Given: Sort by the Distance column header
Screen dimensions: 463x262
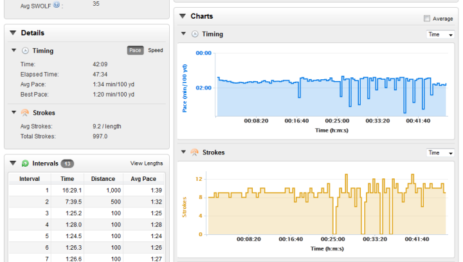Looking at the screenshot, I should tap(103, 178).
